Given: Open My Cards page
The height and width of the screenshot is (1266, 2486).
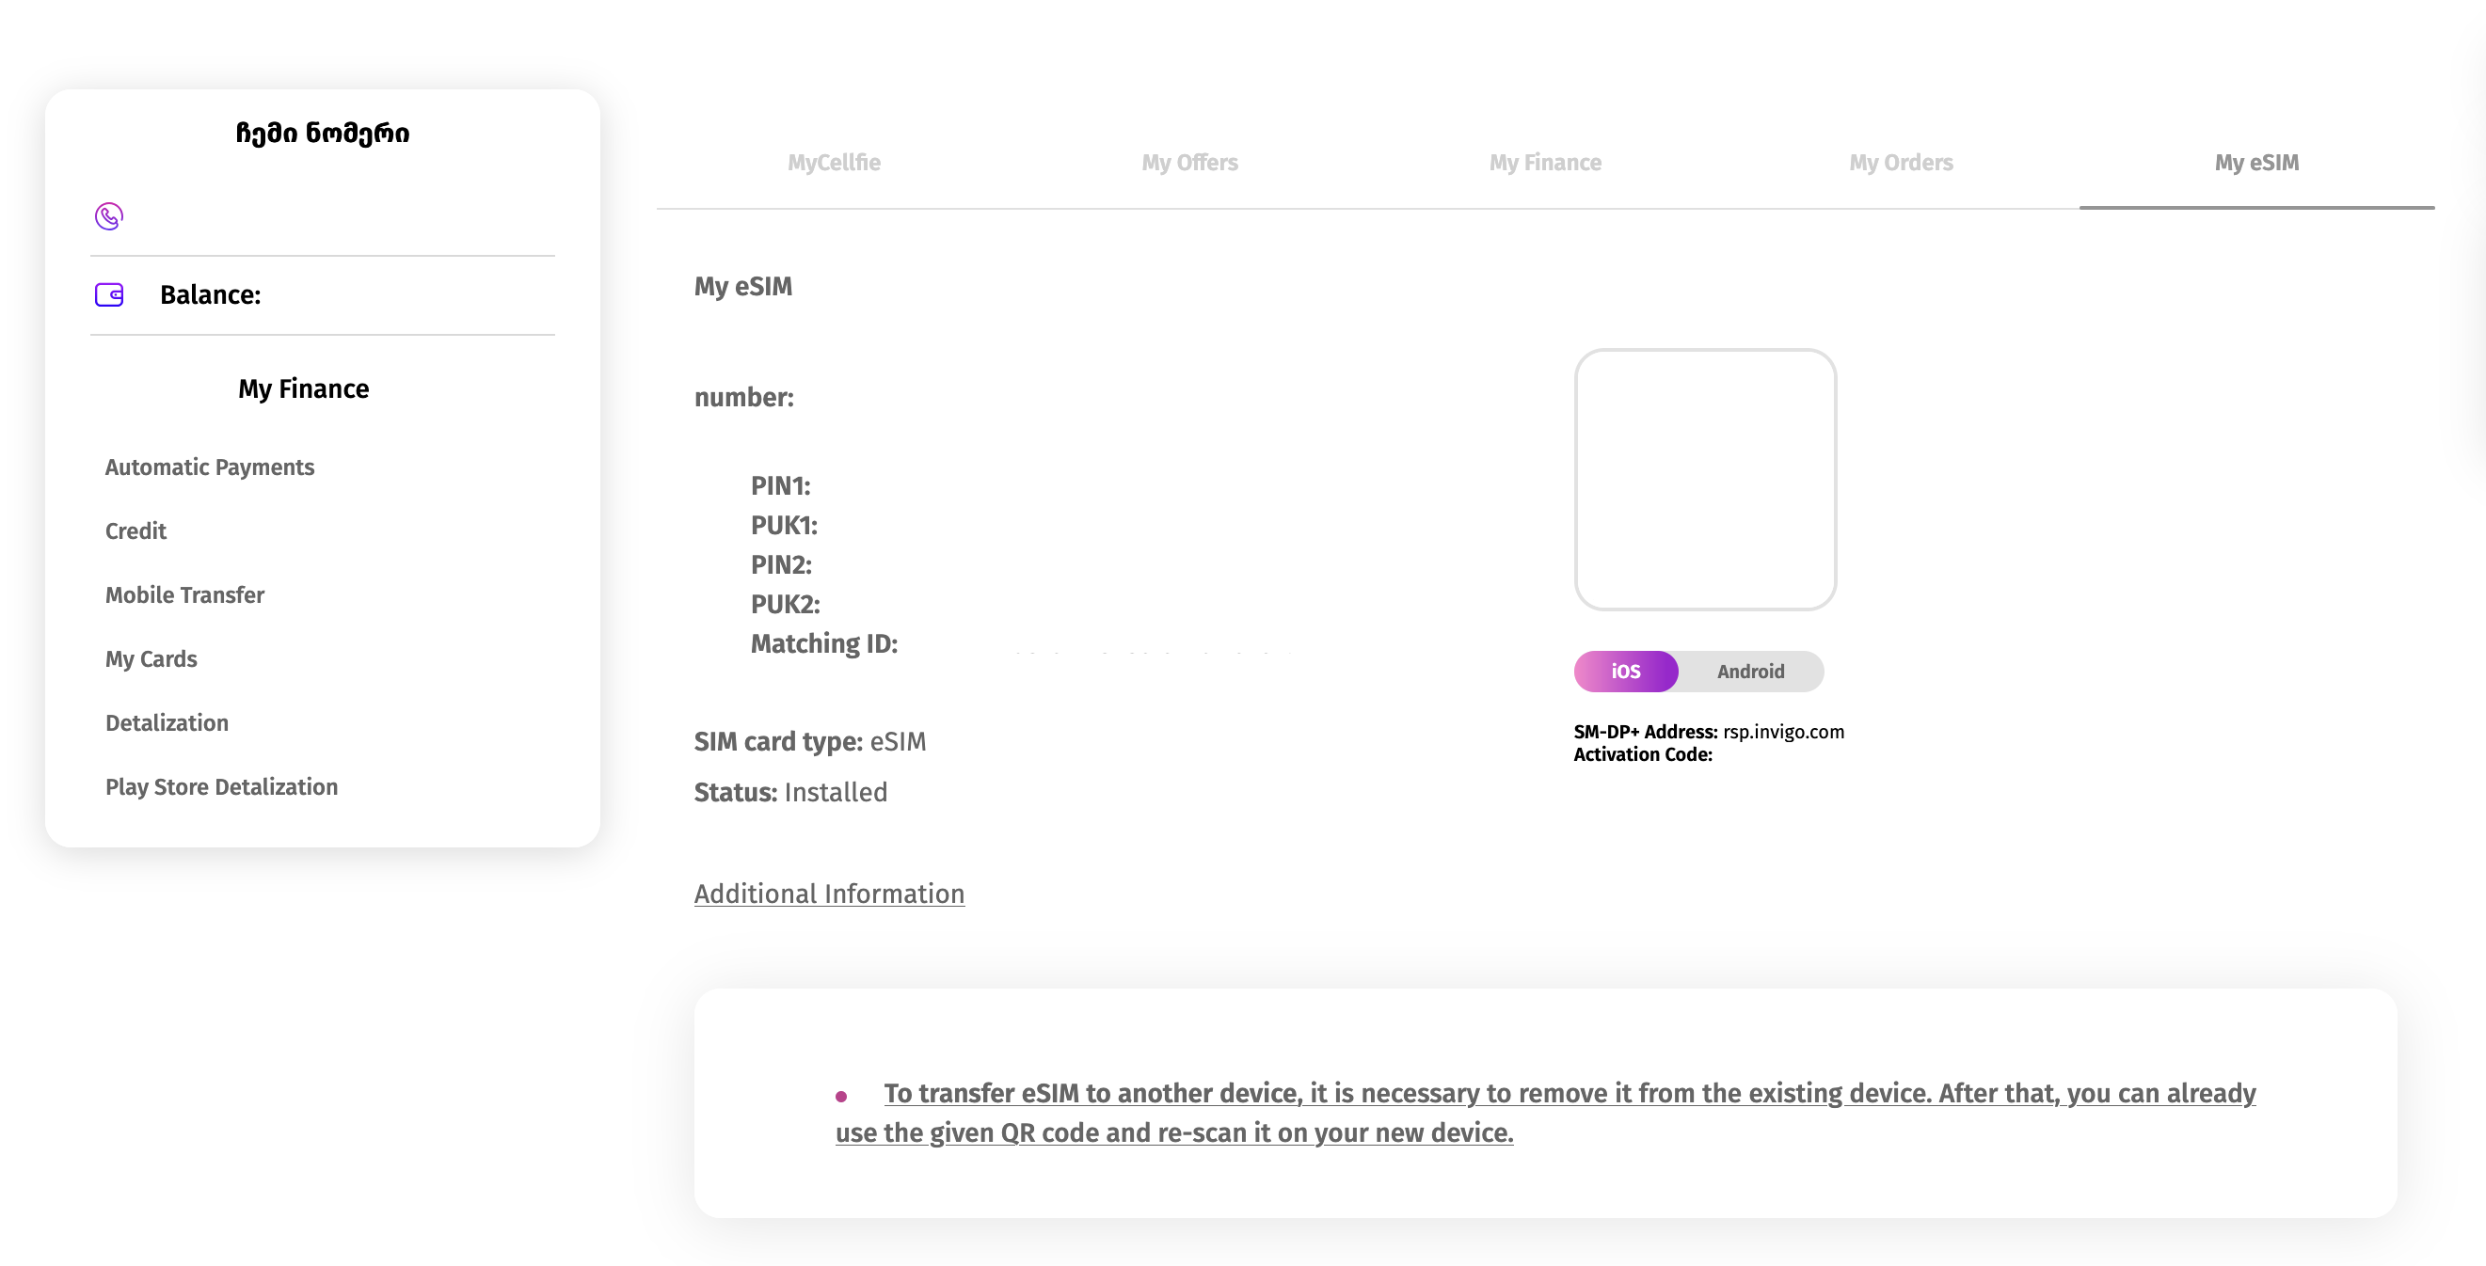Looking at the screenshot, I should (151, 659).
